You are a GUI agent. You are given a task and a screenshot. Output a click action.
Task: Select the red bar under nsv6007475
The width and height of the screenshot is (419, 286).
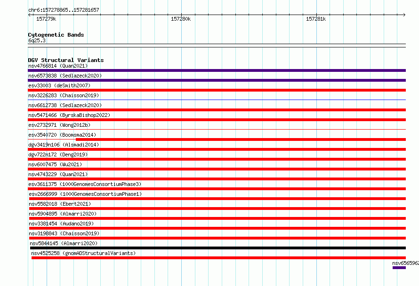click(217, 169)
